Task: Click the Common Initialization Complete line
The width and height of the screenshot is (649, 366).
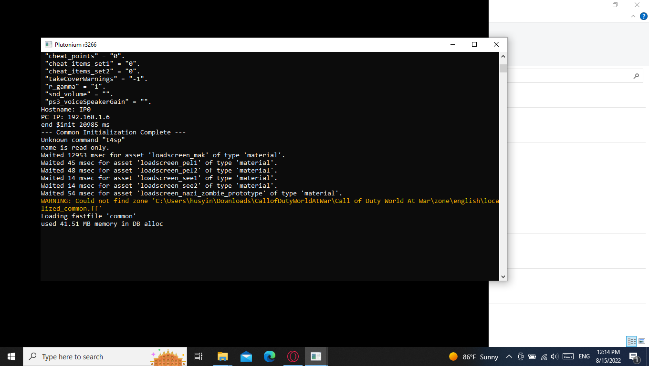Action: point(114,132)
